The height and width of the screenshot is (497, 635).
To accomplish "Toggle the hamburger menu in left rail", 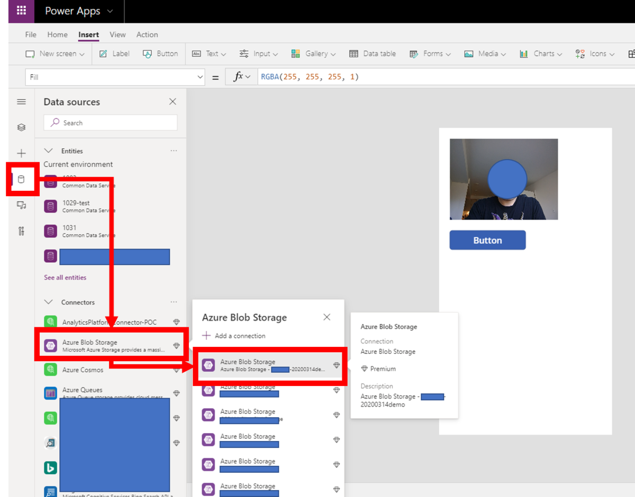I will [x=21, y=102].
